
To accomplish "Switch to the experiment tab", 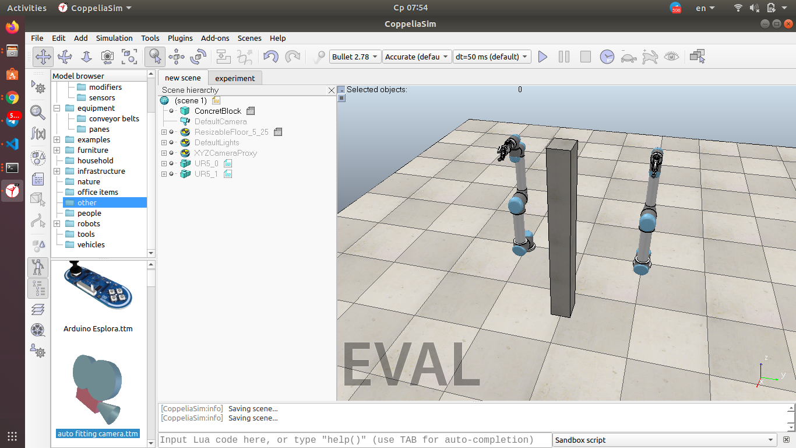I will click(235, 78).
